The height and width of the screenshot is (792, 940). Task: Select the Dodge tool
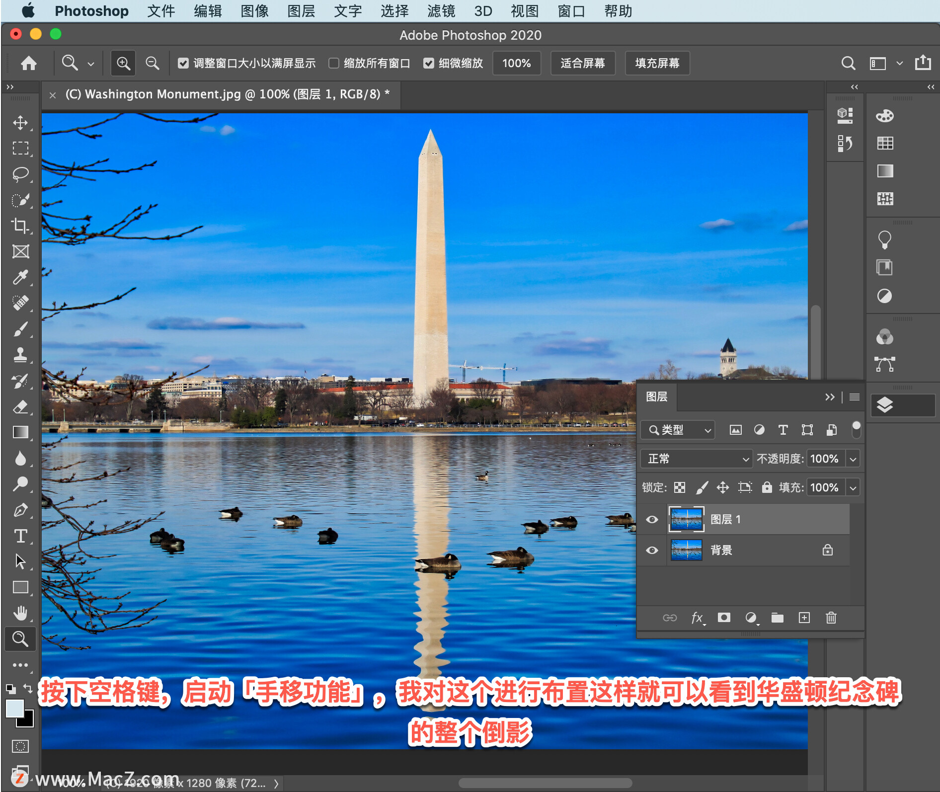(x=20, y=484)
